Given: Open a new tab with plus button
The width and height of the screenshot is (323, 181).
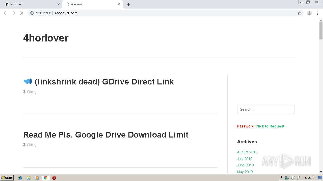Looking at the screenshot, I should pyautogui.click(x=128, y=4).
